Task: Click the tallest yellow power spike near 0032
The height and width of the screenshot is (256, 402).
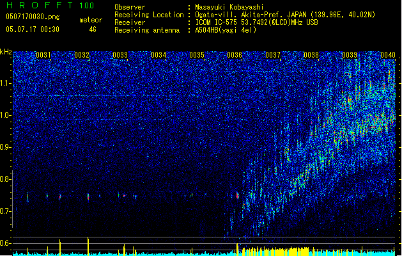Action: pyautogui.click(x=88, y=246)
